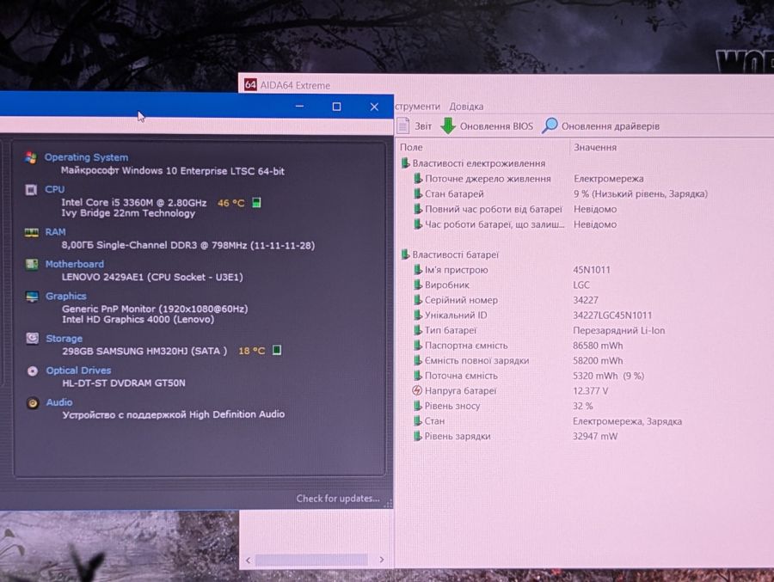Click the Стан row under Рівень зносу

(x=548, y=421)
